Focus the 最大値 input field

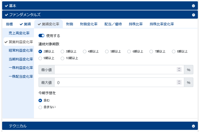pos(119,82)
